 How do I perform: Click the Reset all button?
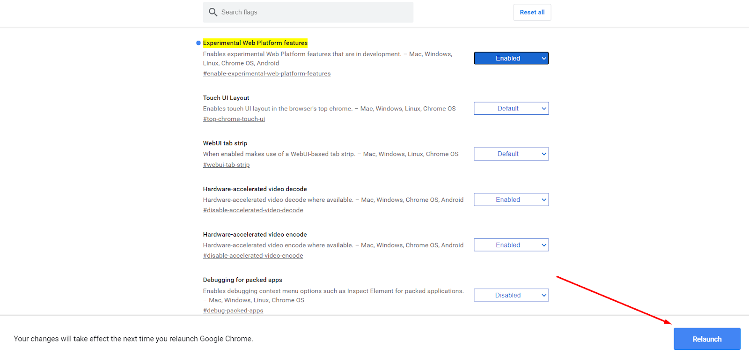532,12
